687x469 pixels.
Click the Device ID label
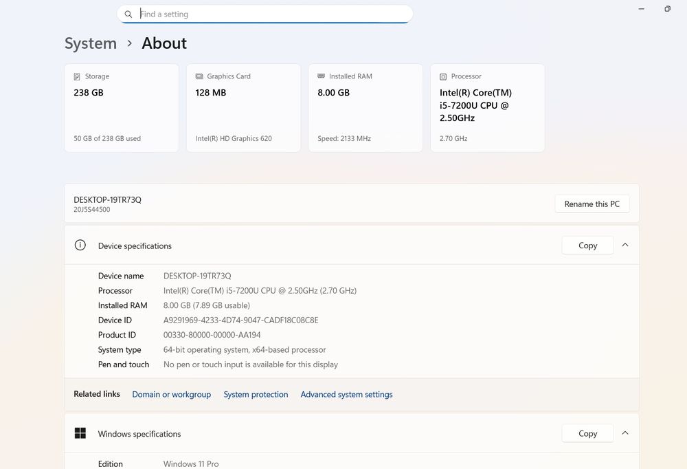[x=115, y=320]
